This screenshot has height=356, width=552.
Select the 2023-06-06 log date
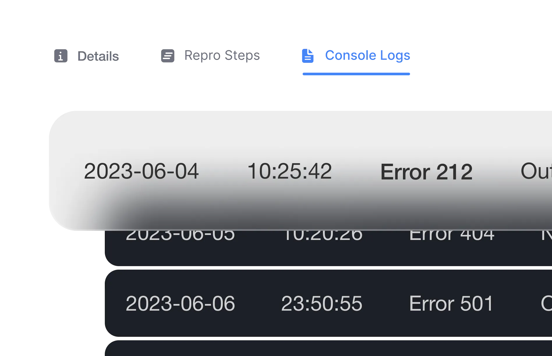click(x=180, y=304)
